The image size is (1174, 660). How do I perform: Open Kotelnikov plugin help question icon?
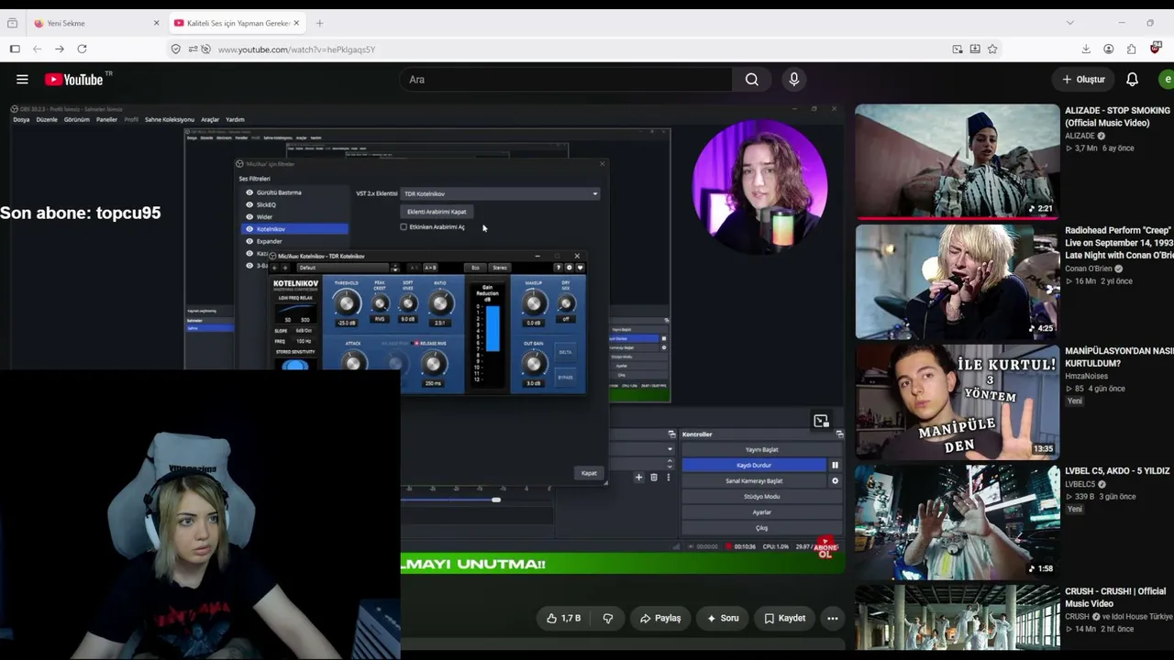pyautogui.click(x=558, y=268)
